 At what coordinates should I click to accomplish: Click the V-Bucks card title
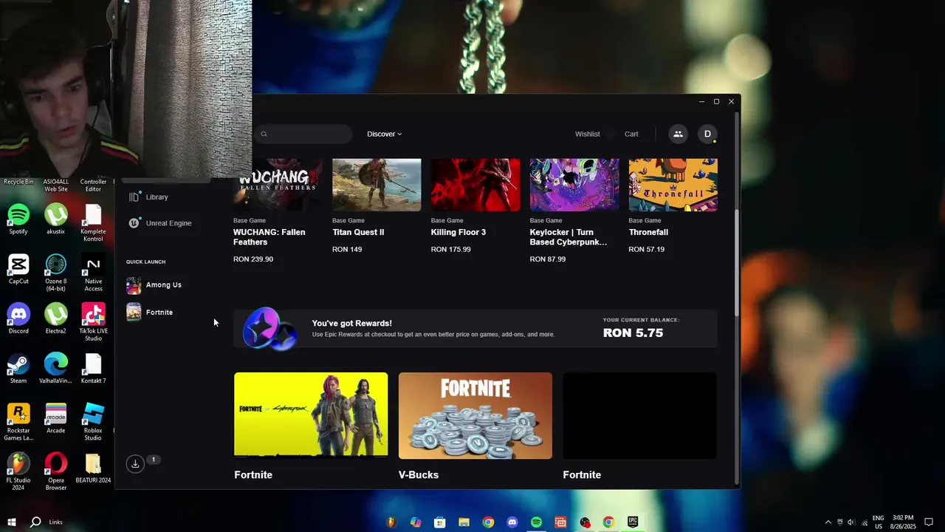pyautogui.click(x=419, y=475)
